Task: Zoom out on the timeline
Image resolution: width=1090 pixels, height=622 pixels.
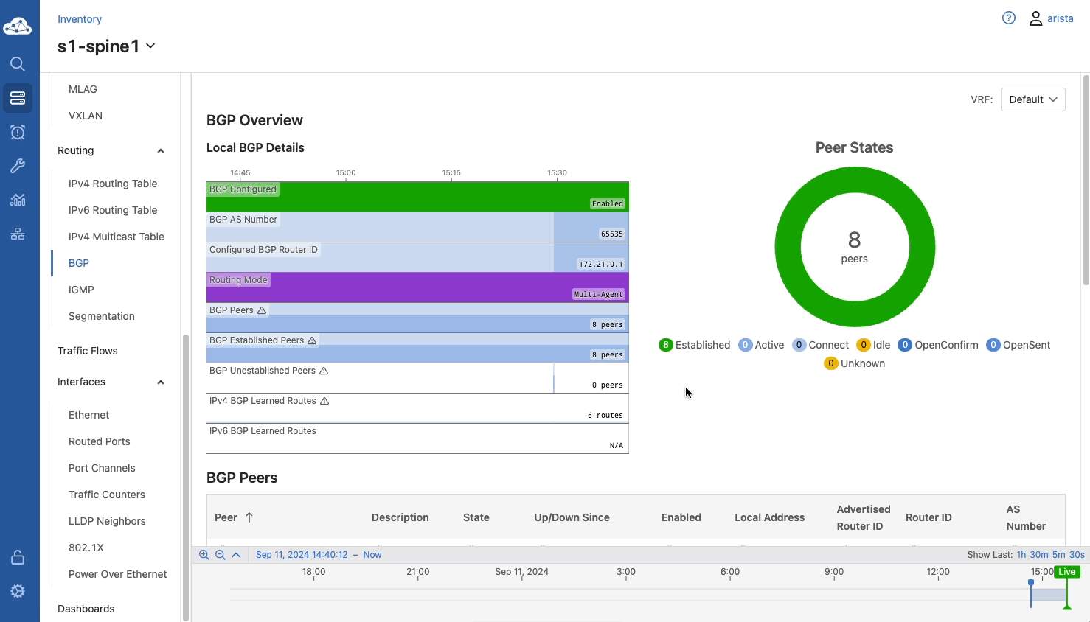Action: (220, 555)
